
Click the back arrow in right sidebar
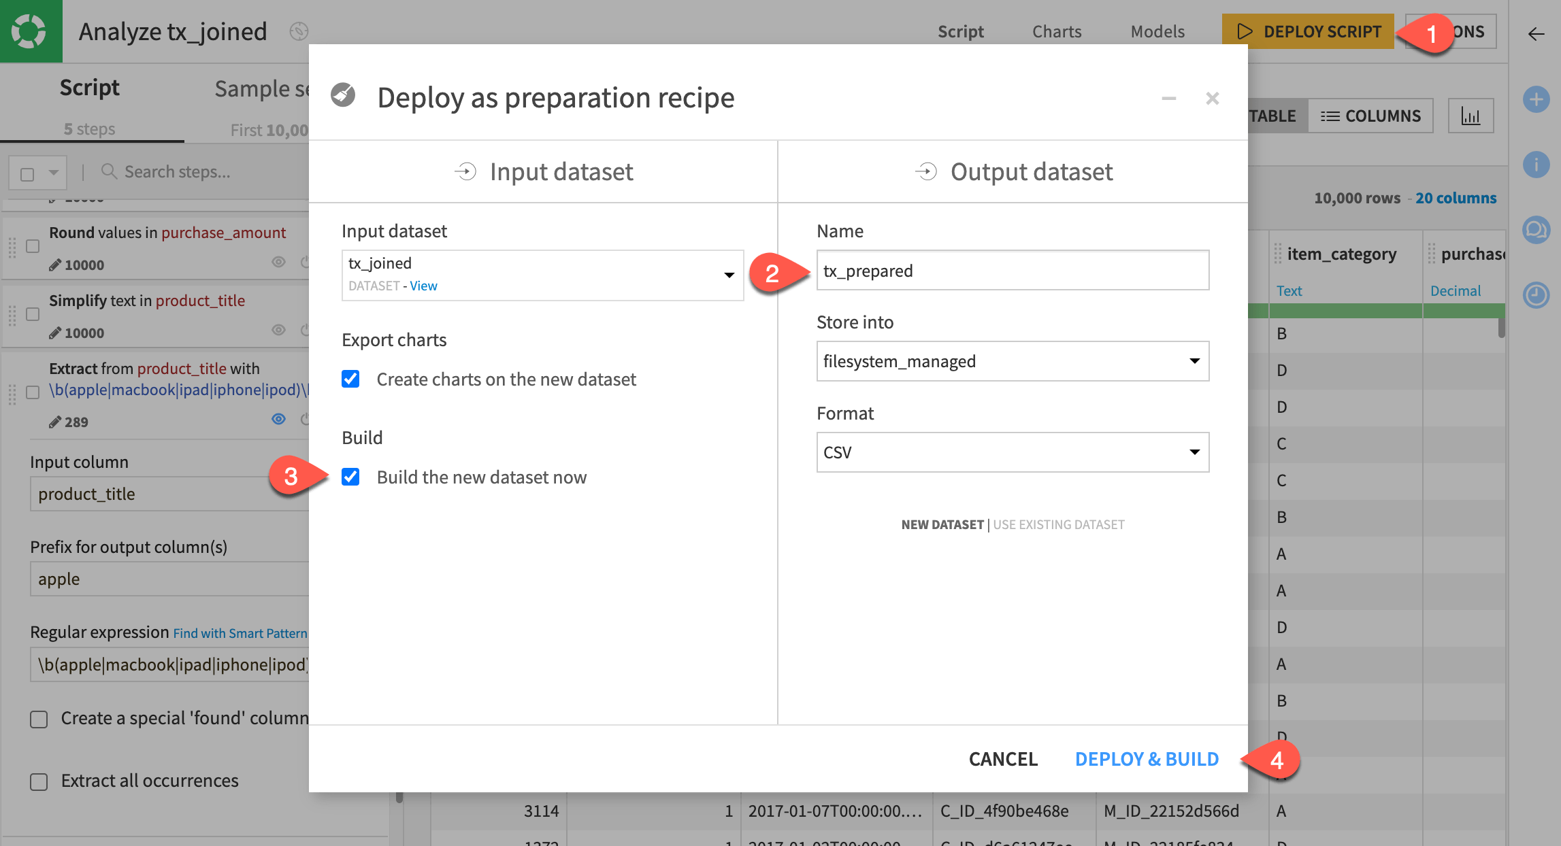point(1536,33)
